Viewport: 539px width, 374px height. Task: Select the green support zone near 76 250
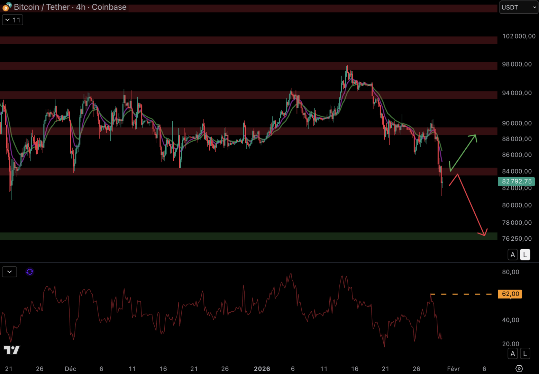click(x=242, y=236)
